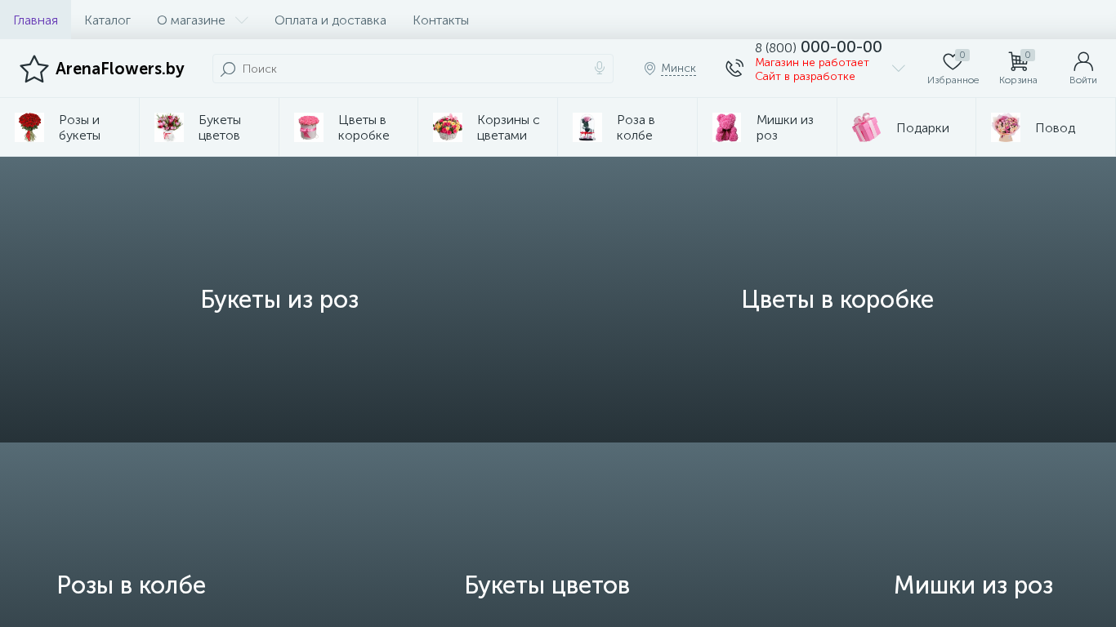Click the pink gift box icon for Подарки

(867, 127)
